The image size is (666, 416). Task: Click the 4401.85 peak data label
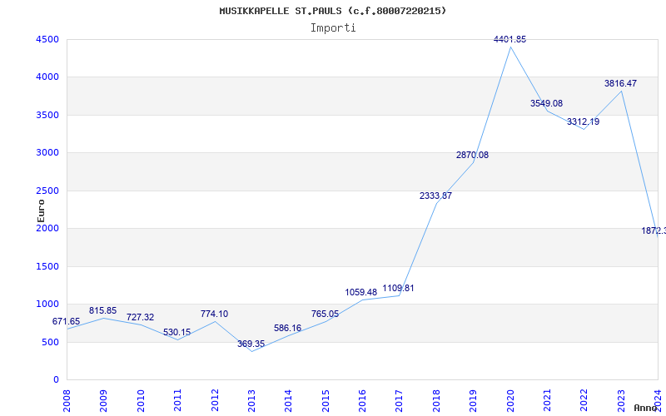point(509,39)
